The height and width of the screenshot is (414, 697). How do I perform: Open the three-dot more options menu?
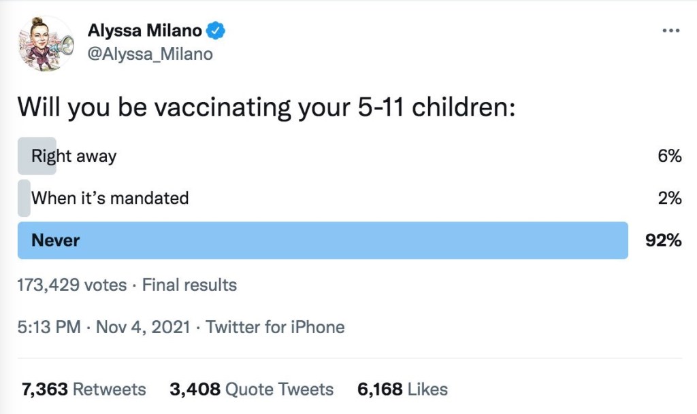670,31
